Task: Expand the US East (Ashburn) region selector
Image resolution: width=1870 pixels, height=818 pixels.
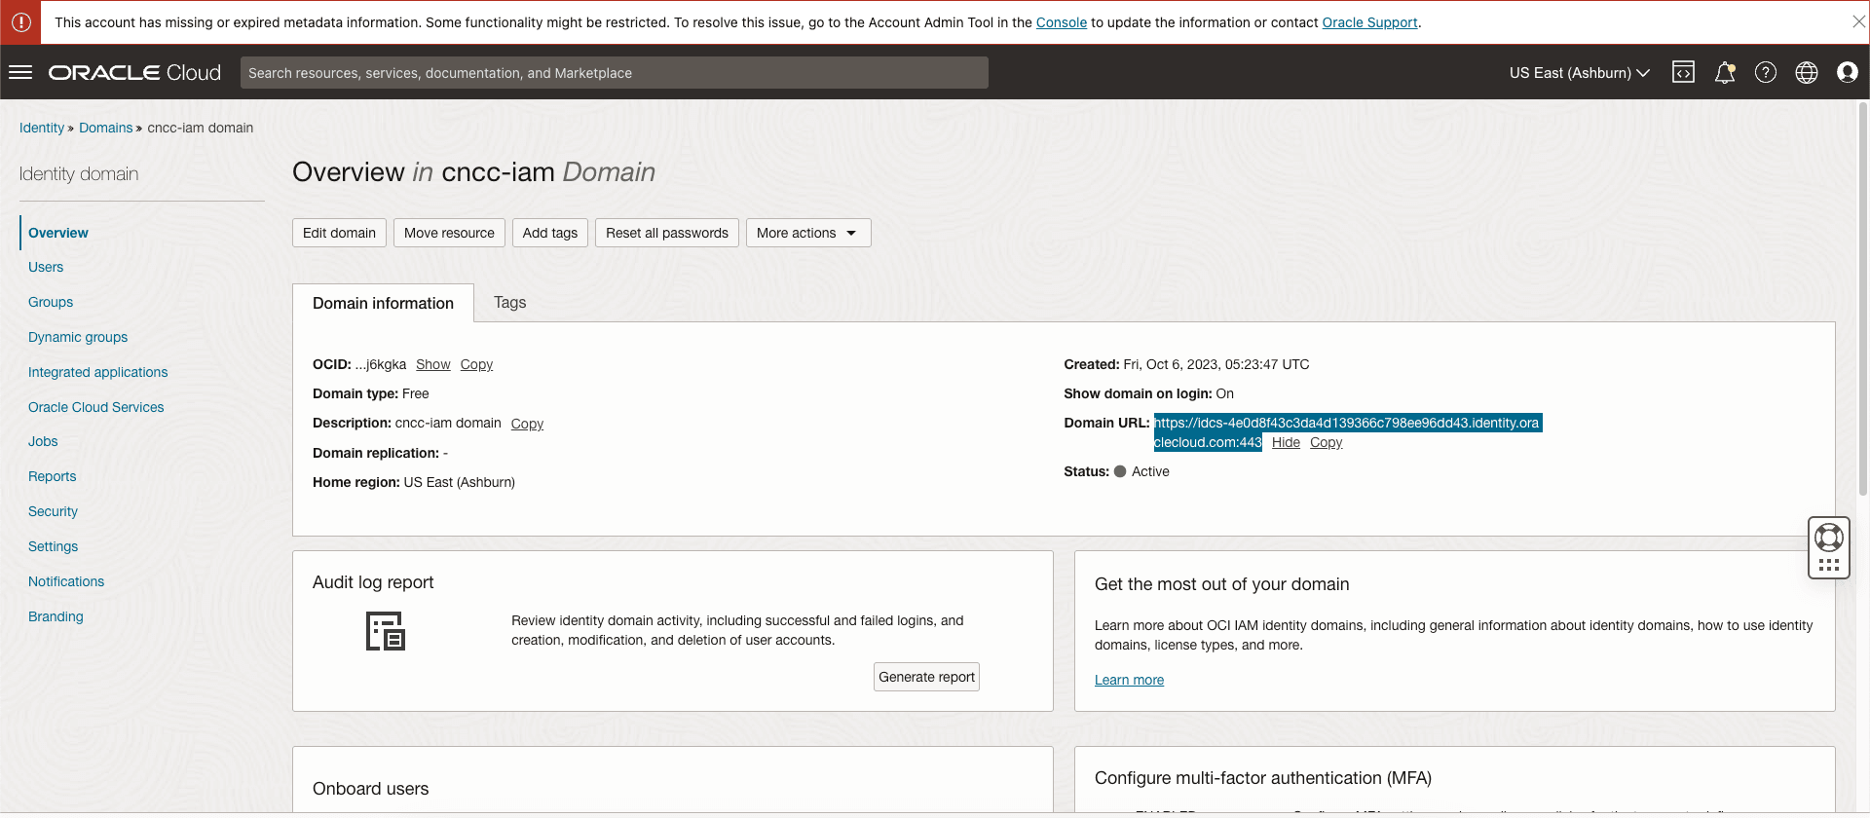Action: [1579, 72]
